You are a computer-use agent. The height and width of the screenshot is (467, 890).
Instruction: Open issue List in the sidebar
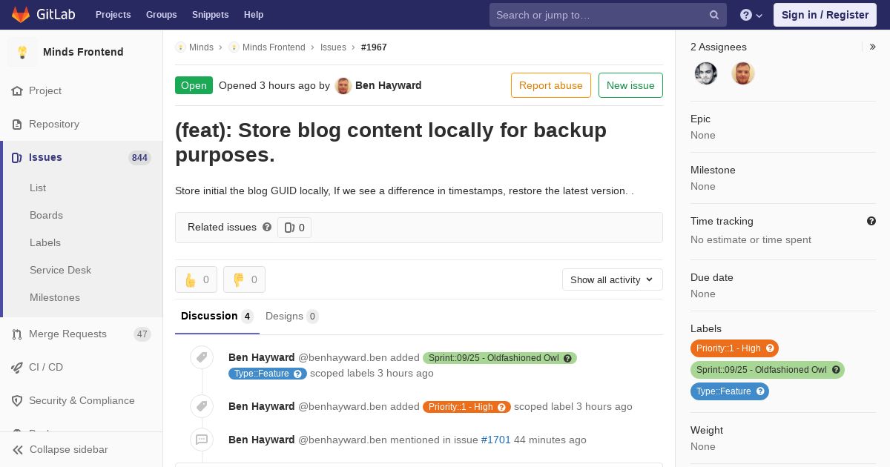click(38, 188)
